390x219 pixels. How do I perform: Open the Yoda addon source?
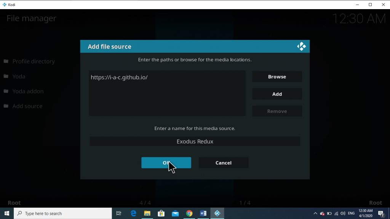(x=29, y=91)
